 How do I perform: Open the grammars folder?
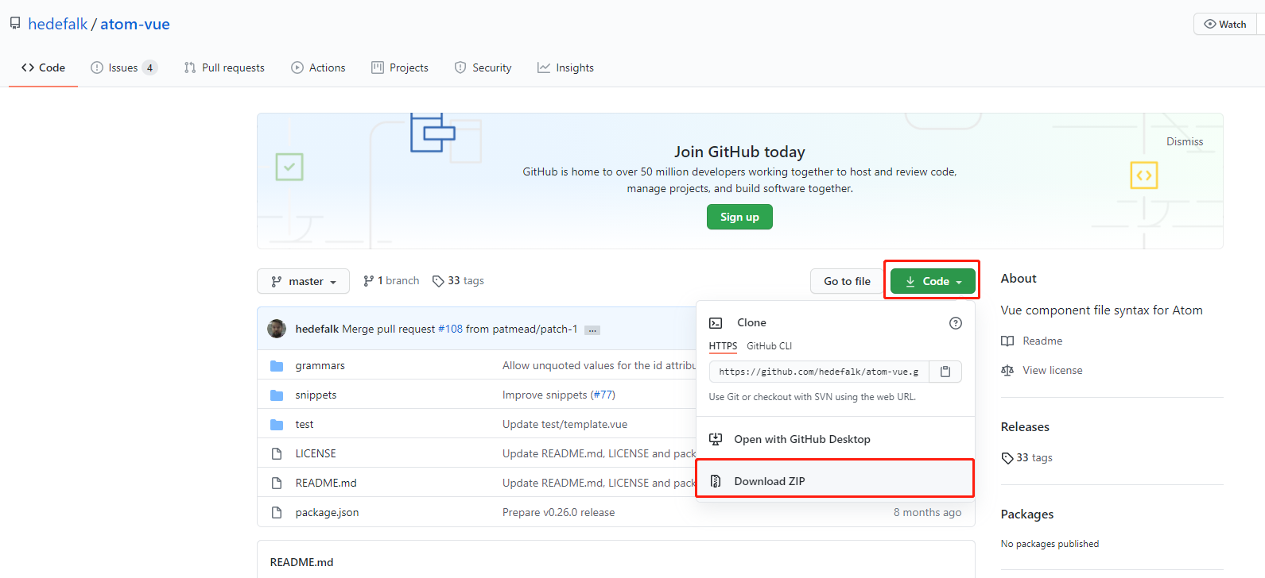pyautogui.click(x=320, y=365)
